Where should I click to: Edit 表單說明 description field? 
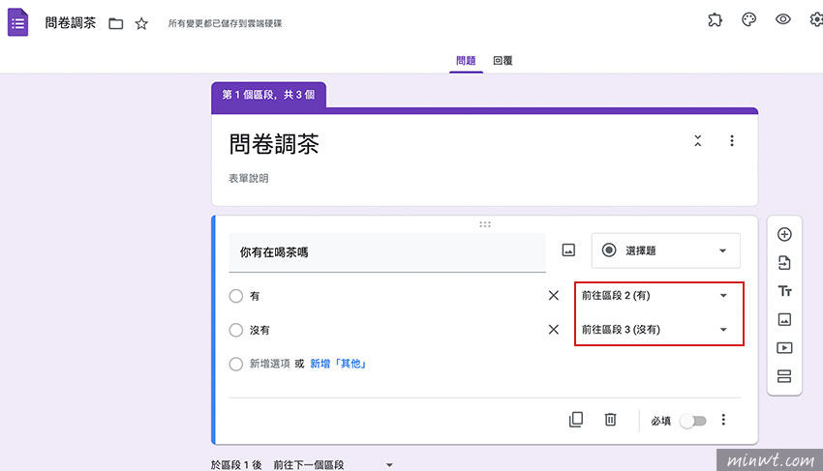click(248, 178)
